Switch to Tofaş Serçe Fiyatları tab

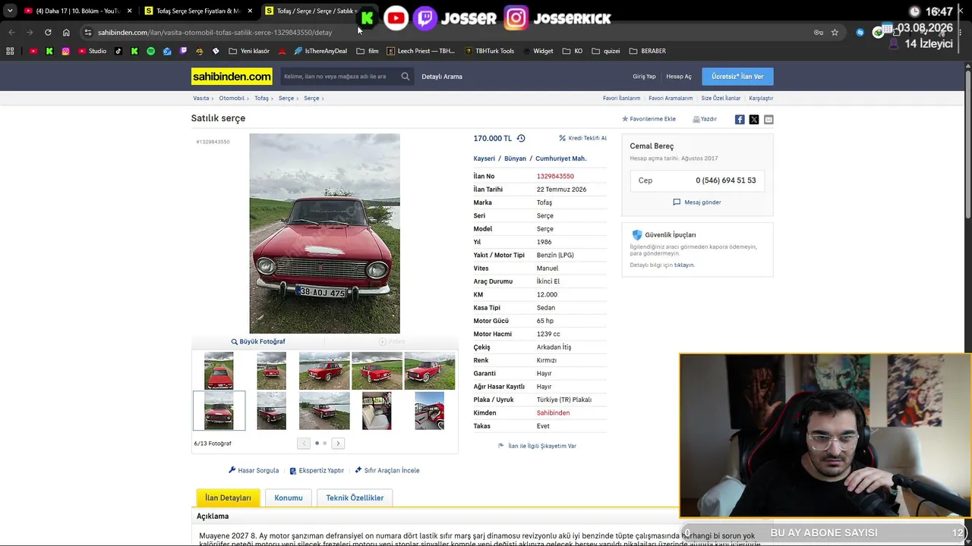pyautogui.click(x=198, y=11)
